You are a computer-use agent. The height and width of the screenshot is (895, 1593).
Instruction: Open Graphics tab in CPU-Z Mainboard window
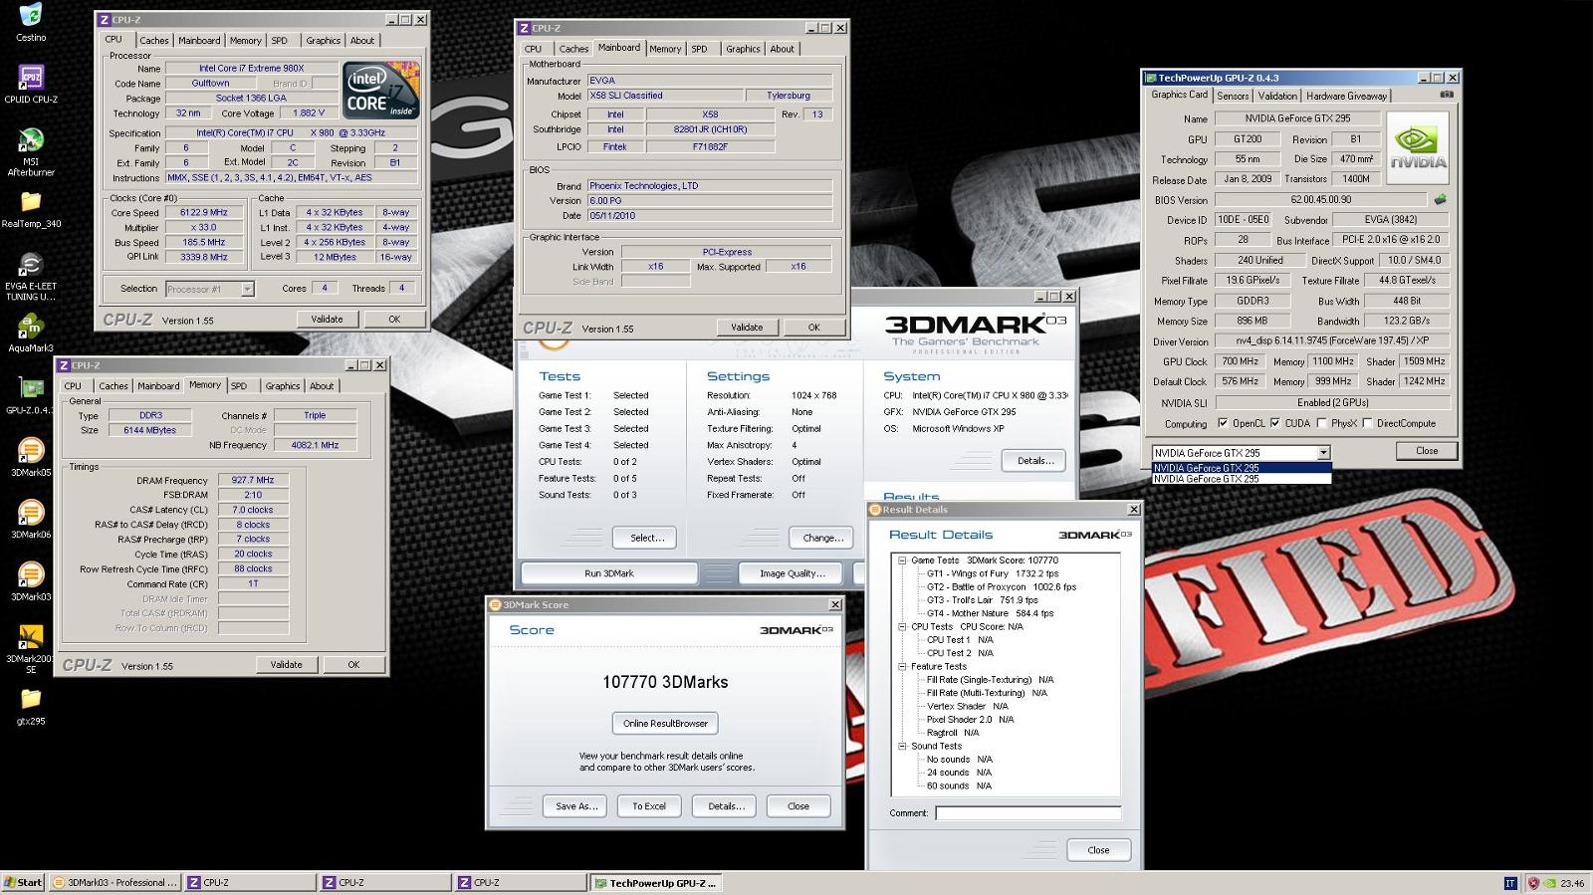(743, 49)
